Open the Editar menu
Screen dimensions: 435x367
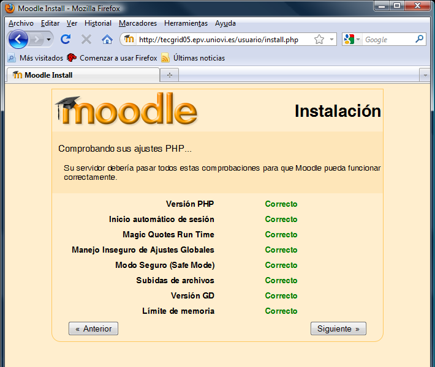50,23
